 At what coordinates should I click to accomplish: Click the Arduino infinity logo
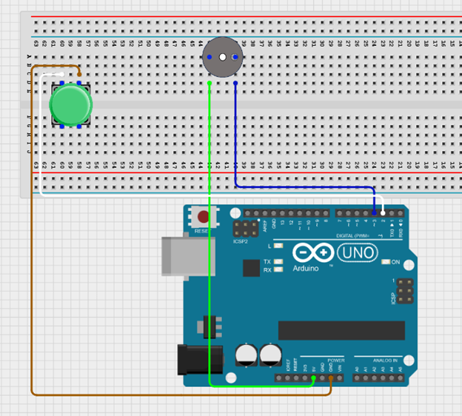click(x=313, y=252)
